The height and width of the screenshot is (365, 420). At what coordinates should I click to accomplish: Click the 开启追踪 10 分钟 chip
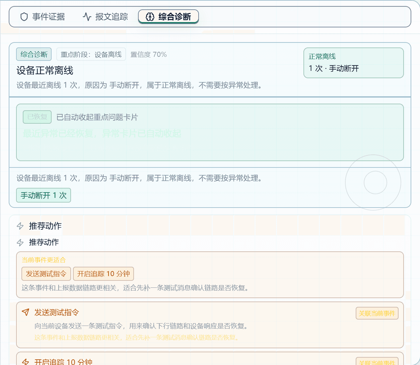[103, 274]
